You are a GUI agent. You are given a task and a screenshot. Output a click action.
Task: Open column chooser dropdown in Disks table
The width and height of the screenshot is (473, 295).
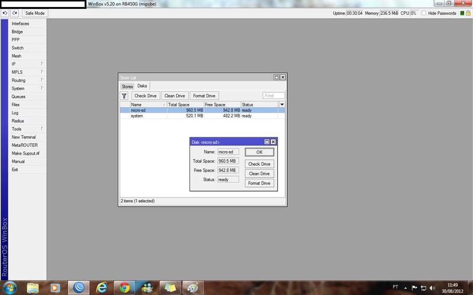coord(282,104)
